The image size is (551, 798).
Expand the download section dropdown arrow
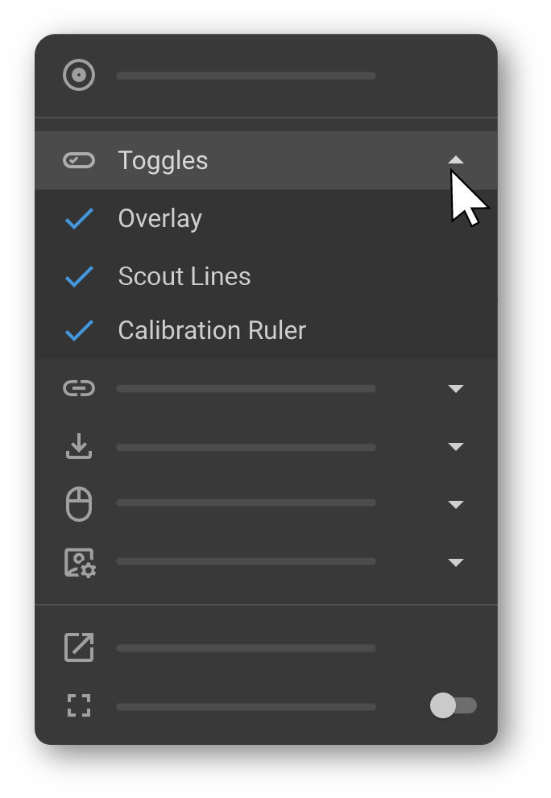456,447
